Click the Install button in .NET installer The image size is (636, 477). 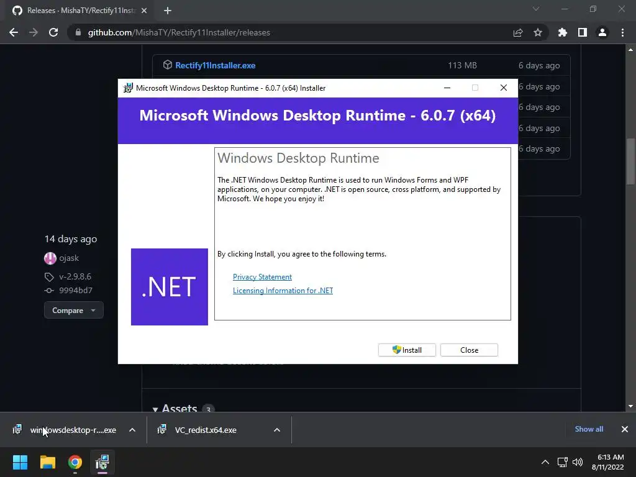pos(407,350)
